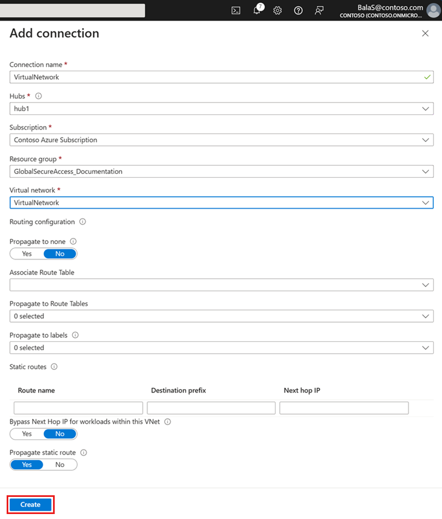Viewport: 442px width, 519px height.
Task: Open portal settings gear icon
Action: (x=277, y=10)
